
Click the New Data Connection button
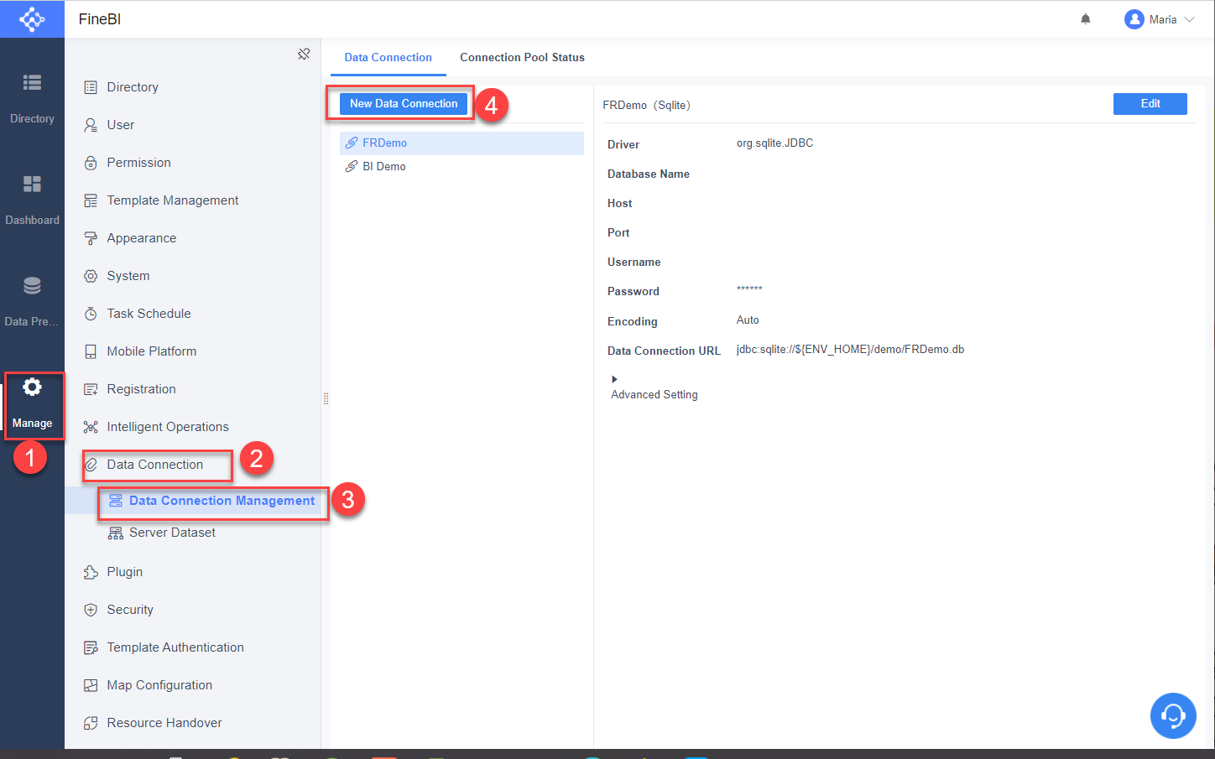click(404, 103)
